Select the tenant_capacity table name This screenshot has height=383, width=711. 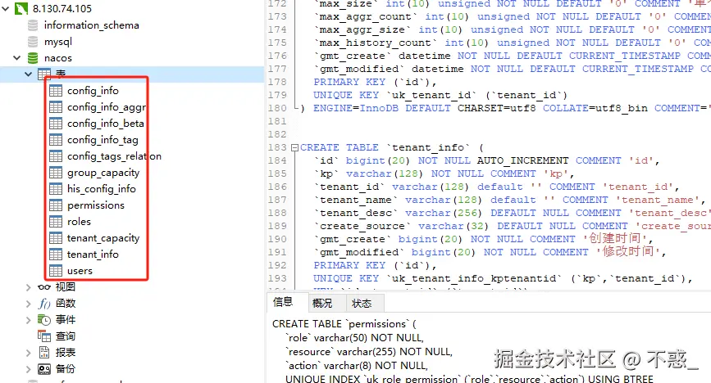click(x=103, y=238)
